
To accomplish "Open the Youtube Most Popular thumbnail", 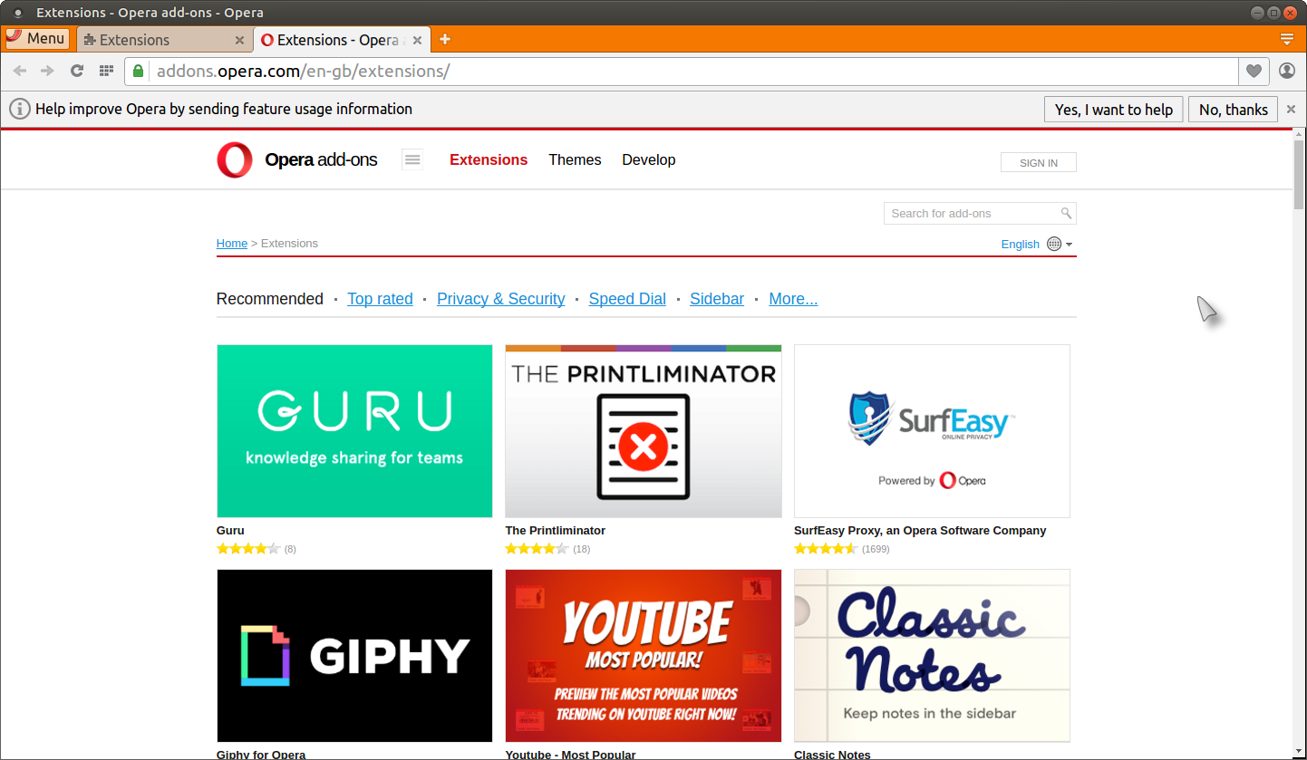I will [x=644, y=656].
